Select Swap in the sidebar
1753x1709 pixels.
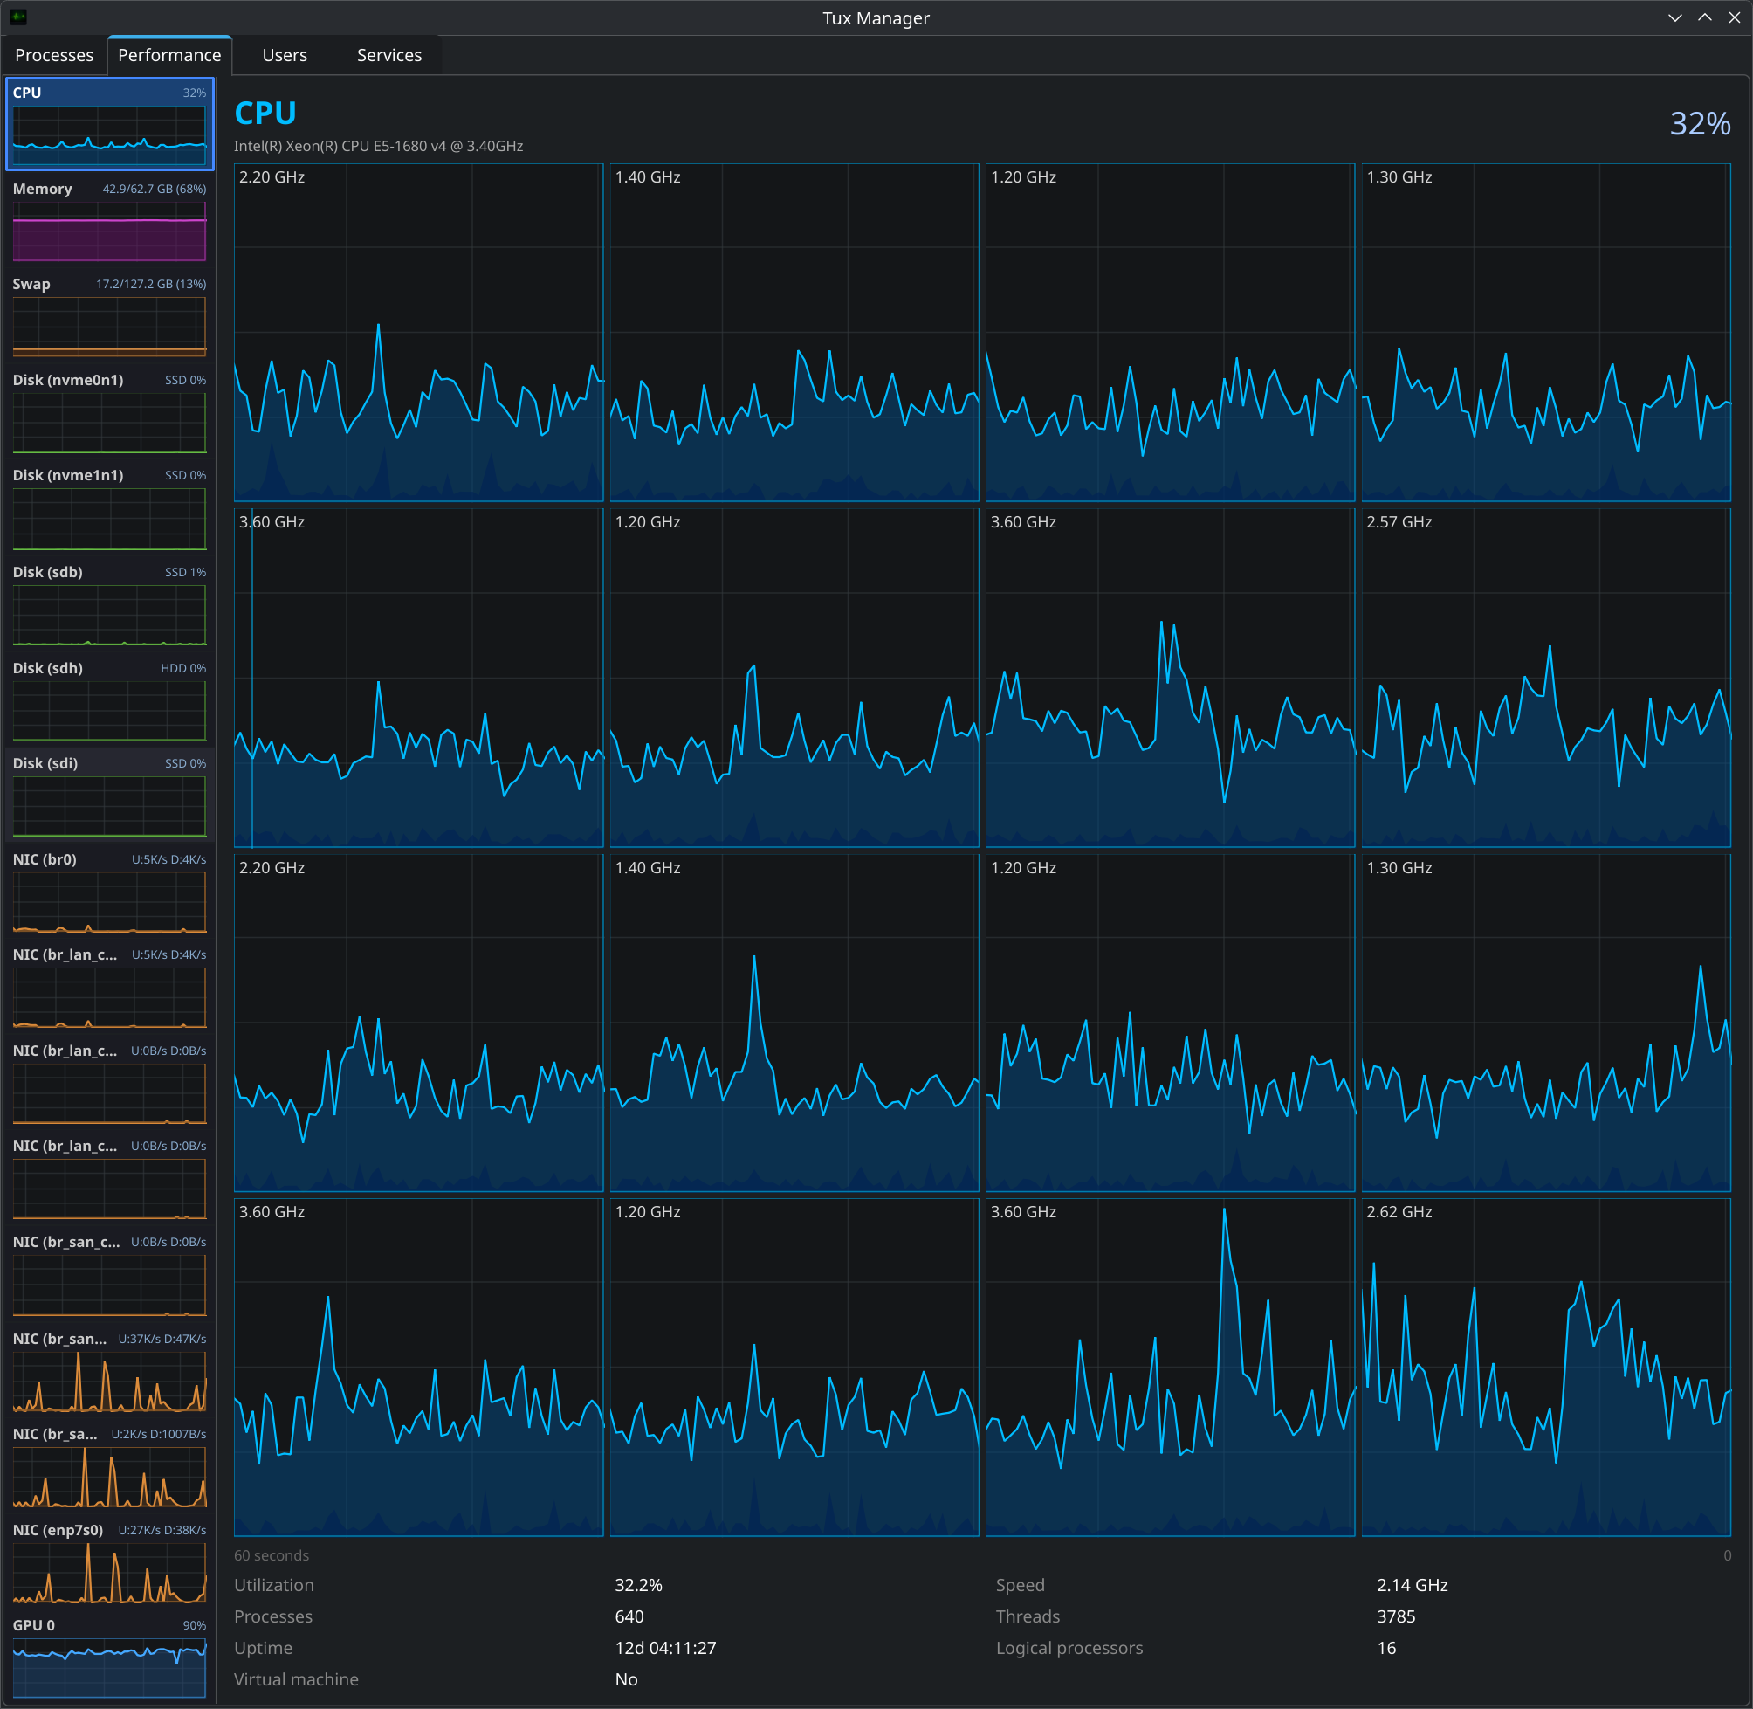click(x=109, y=316)
